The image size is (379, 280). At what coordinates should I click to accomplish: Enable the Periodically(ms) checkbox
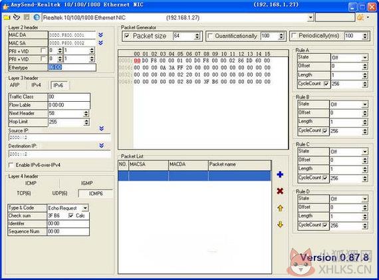pyautogui.click(x=294, y=36)
